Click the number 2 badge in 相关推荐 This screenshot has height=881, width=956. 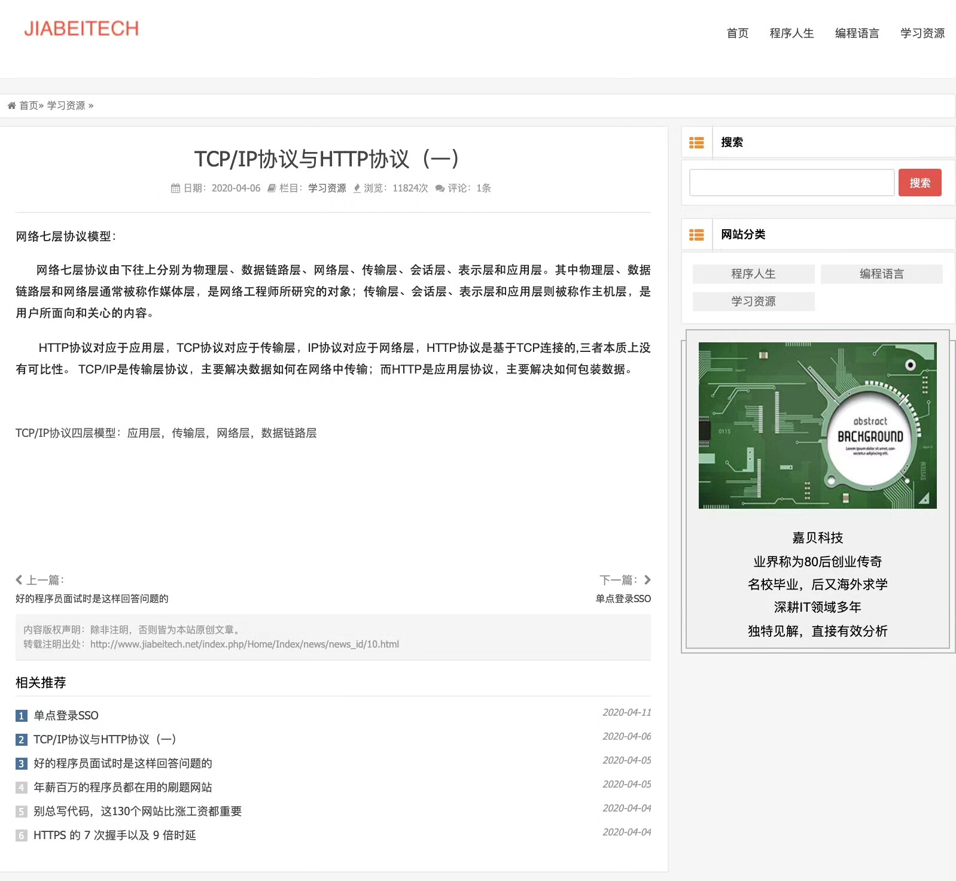click(x=22, y=740)
